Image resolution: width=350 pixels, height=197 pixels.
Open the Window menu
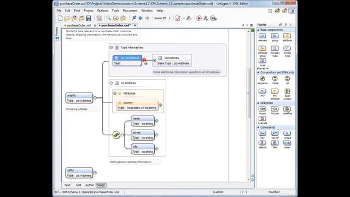pos(147,10)
